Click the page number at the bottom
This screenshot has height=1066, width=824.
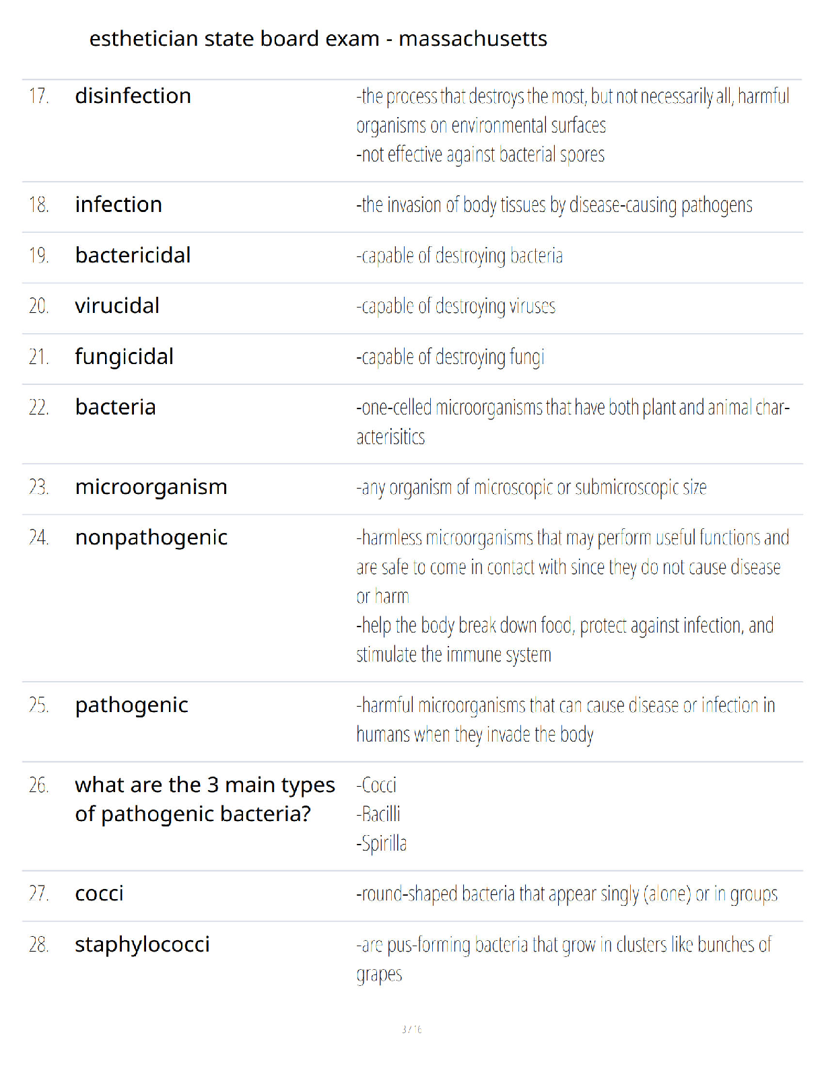pos(411,1029)
